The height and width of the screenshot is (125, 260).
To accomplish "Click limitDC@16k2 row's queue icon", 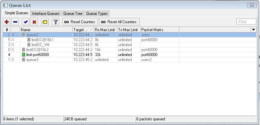I will point(24,50).
